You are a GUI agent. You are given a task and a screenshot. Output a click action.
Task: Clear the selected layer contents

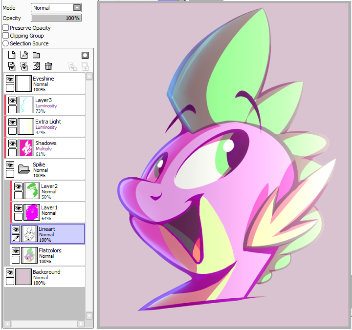click(36, 66)
